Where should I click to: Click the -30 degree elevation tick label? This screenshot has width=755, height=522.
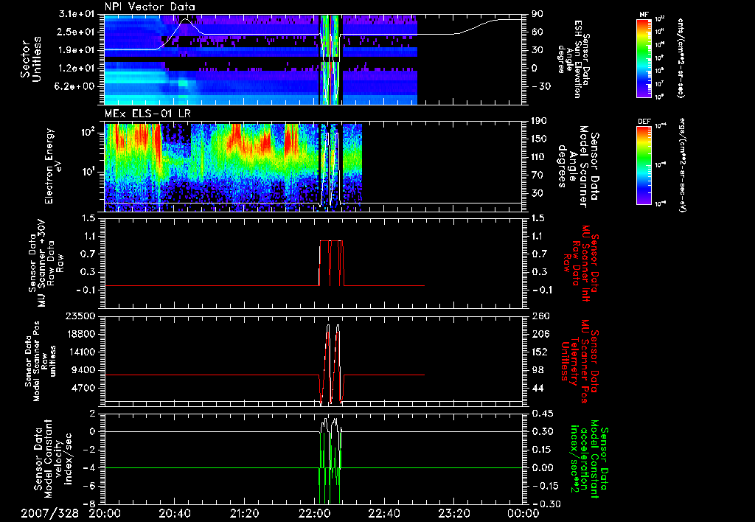click(x=540, y=87)
